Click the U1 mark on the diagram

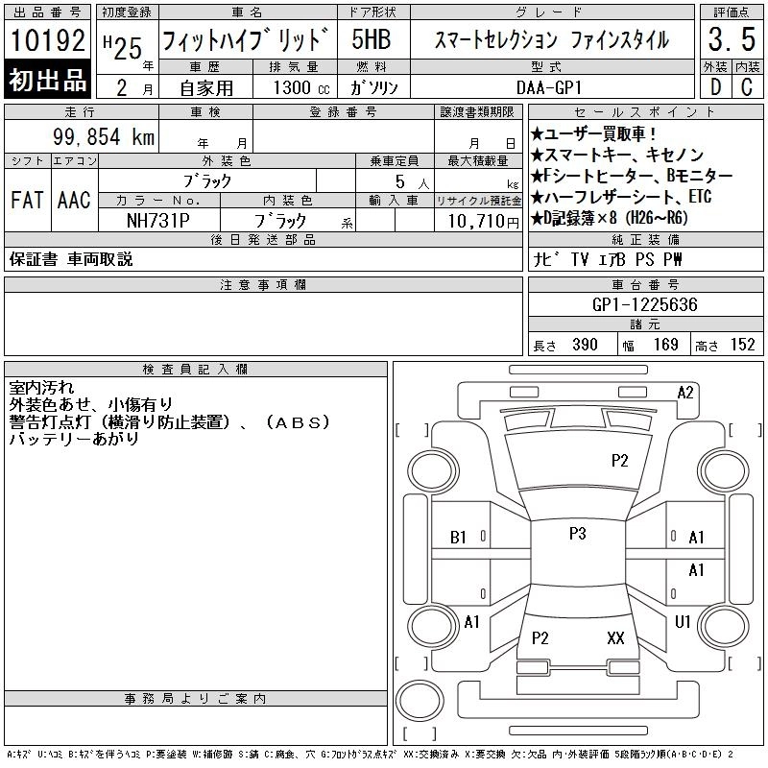683,622
